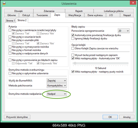Cancel with the Anuluj button

tap(127, 117)
